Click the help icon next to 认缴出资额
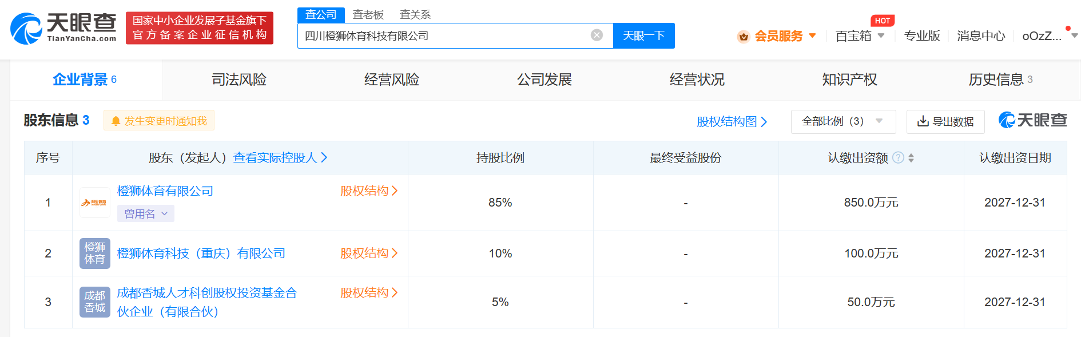 898,158
